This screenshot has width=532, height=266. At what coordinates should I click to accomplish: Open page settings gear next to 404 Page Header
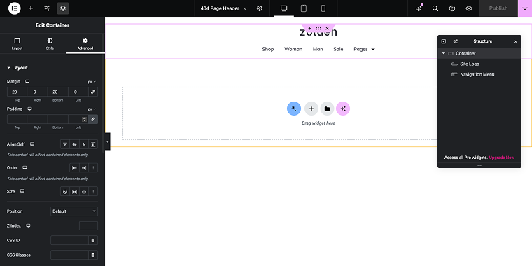pos(260,8)
